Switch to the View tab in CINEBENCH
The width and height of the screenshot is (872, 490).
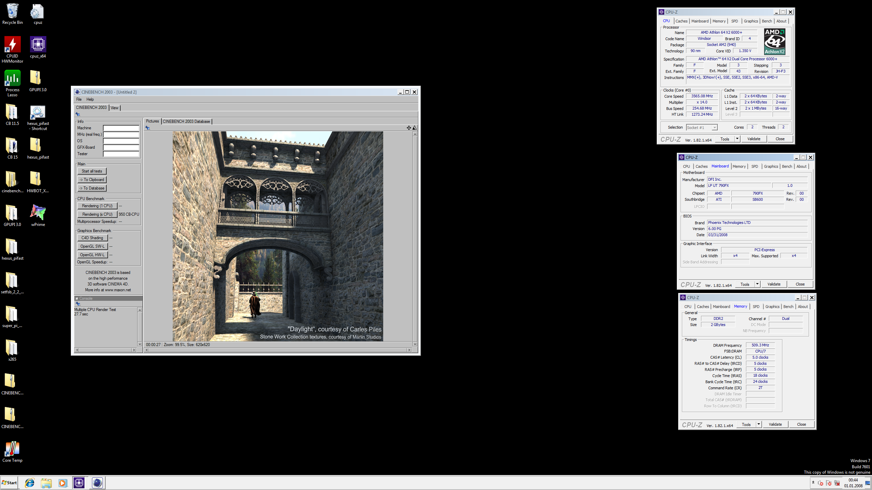pyautogui.click(x=114, y=108)
